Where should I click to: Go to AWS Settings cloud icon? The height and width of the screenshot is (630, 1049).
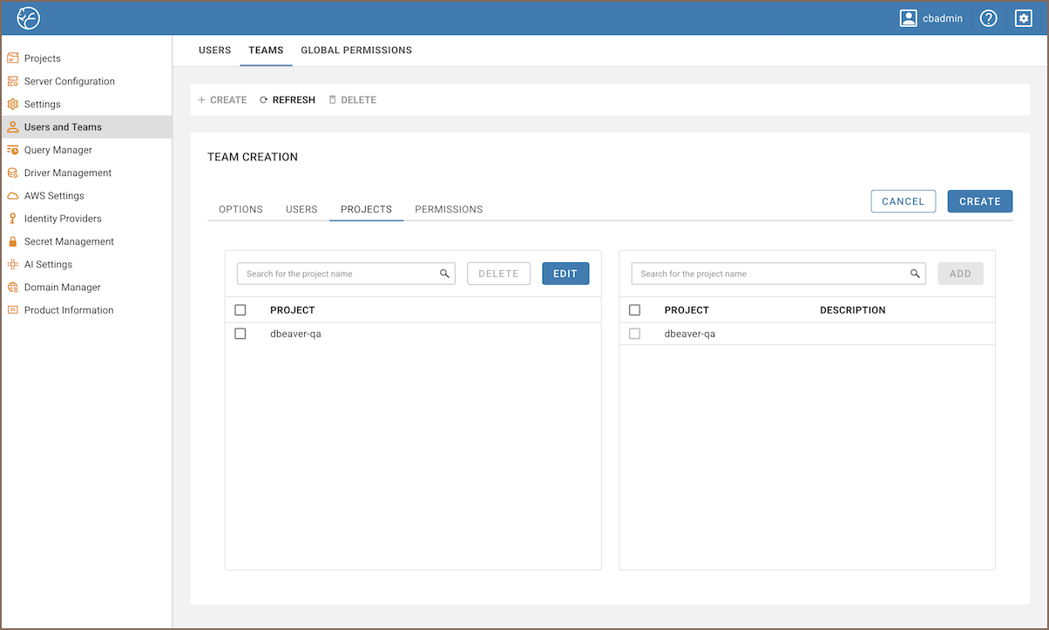(x=13, y=196)
